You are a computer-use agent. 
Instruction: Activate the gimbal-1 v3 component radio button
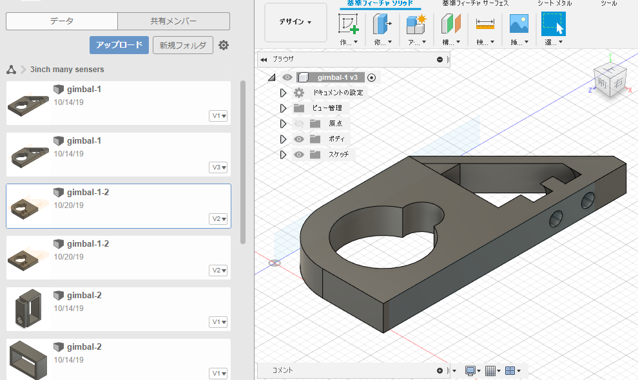(x=371, y=77)
